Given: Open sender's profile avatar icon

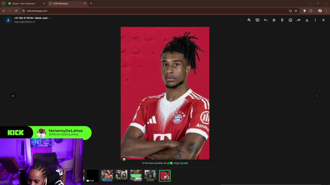Looking at the screenshot, I should (x=8, y=20).
